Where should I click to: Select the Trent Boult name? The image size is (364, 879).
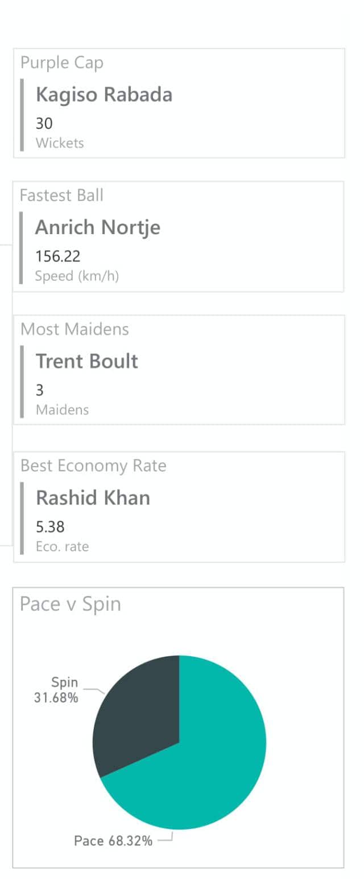tap(87, 361)
